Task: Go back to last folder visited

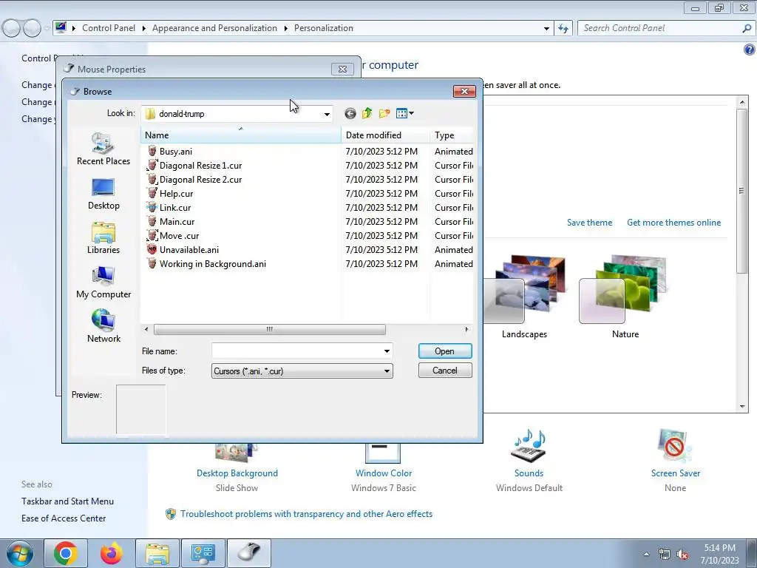Action: (350, 113)
